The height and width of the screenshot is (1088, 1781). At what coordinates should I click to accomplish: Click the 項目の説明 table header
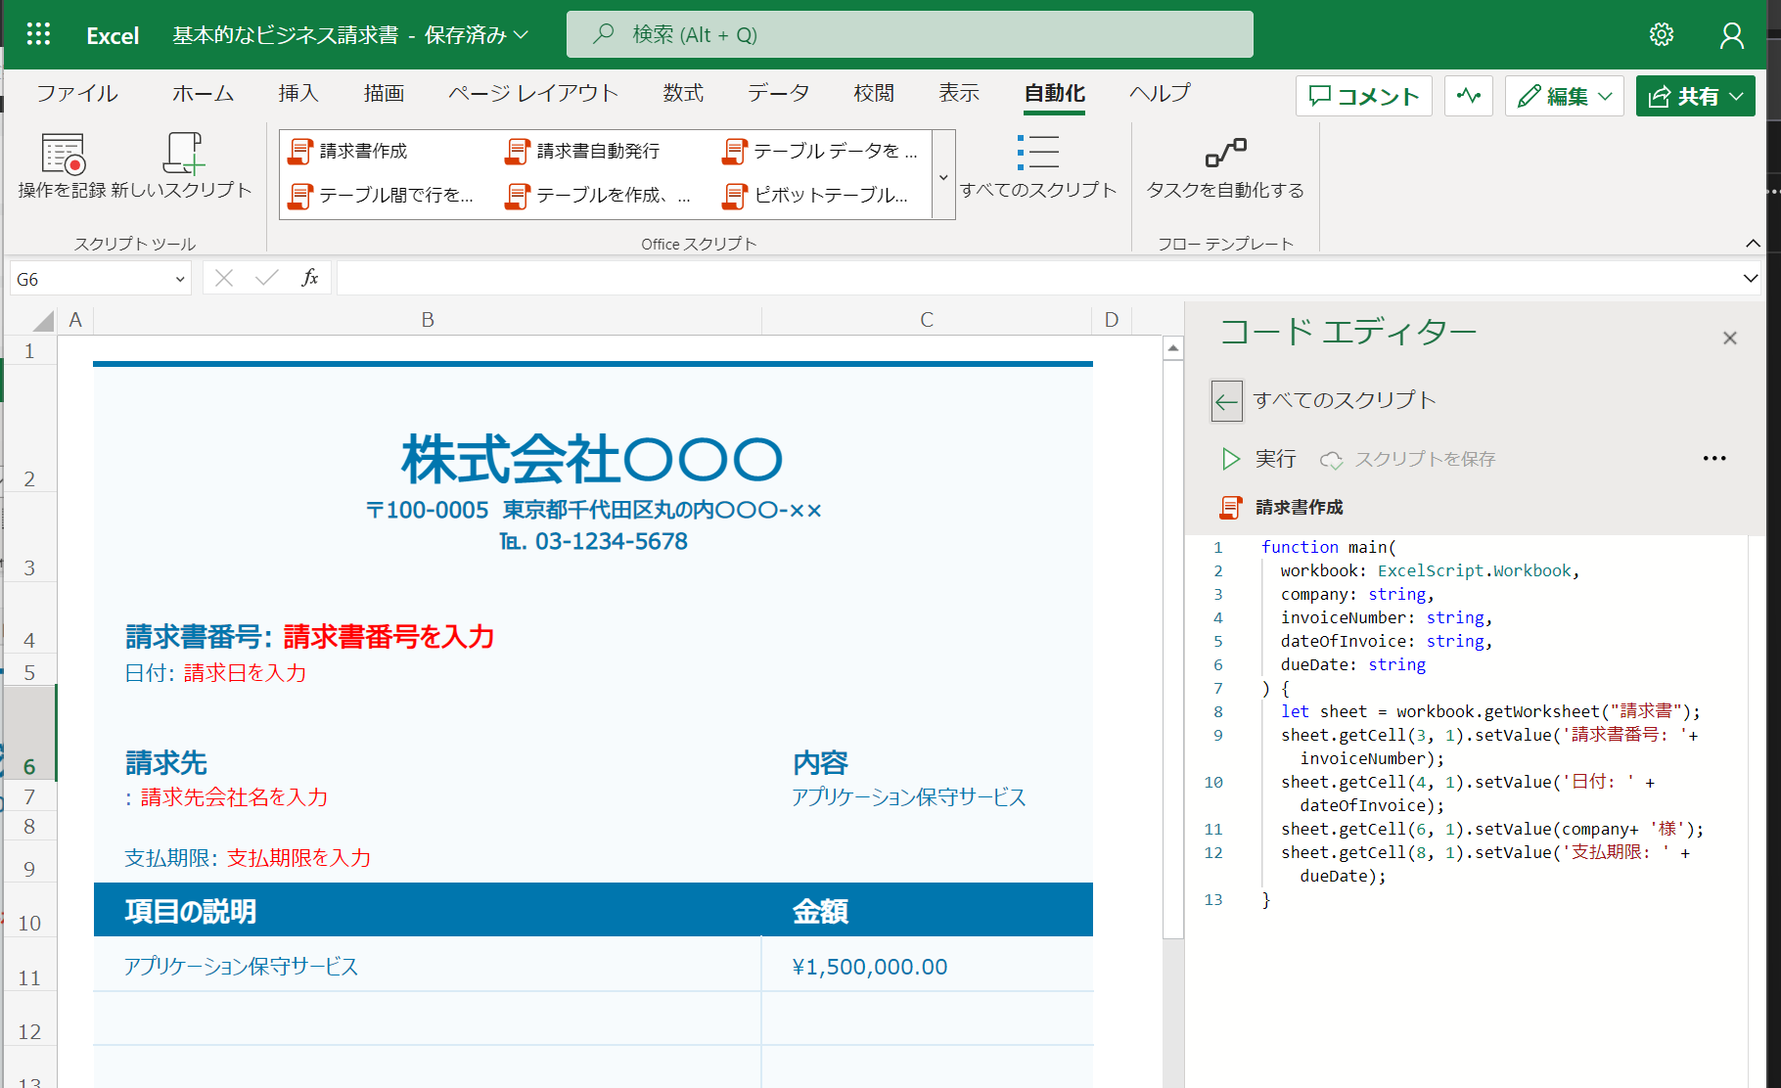click(191, 911)
